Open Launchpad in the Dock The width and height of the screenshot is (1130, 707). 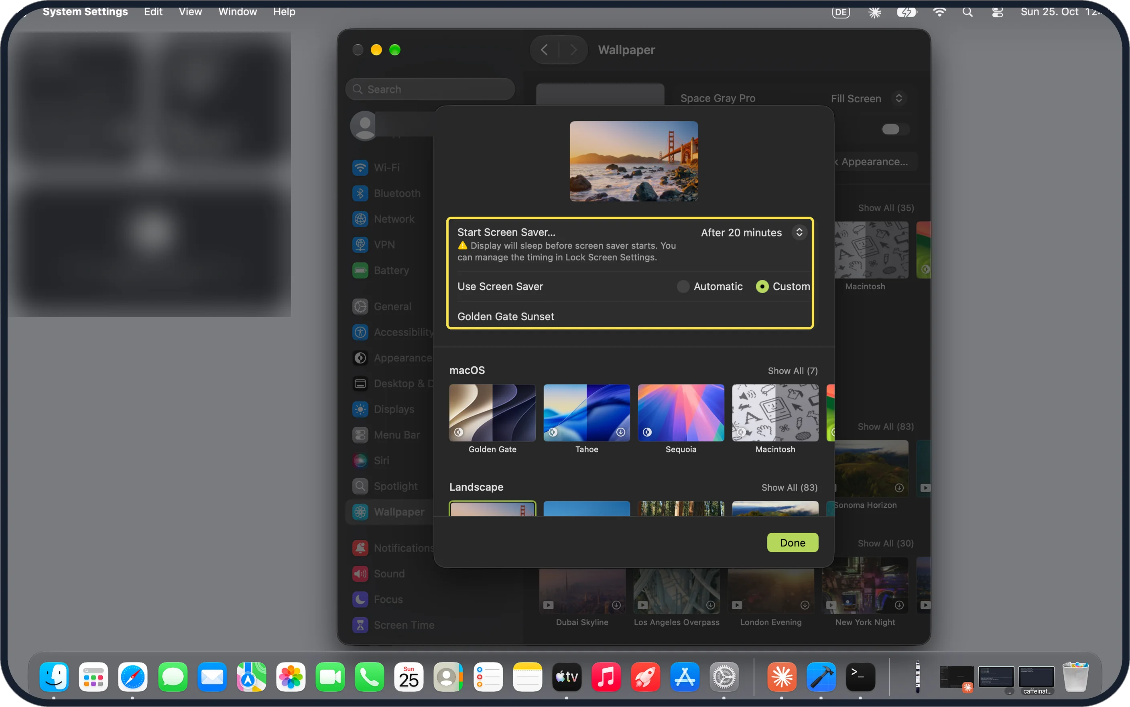(x=93, y=677)
